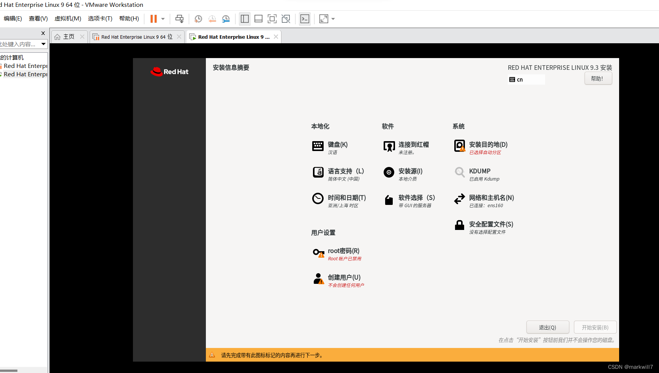
Task: Expand the stretch display dropdown arrow
Action: click(x=333, y=19)
